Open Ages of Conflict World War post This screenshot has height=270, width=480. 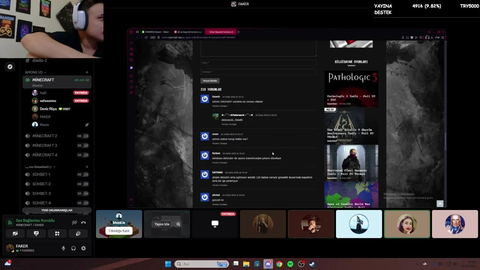click(351, 195)
